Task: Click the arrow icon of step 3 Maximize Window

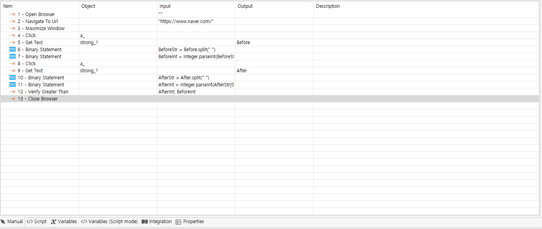Action: tap(13, 29)
